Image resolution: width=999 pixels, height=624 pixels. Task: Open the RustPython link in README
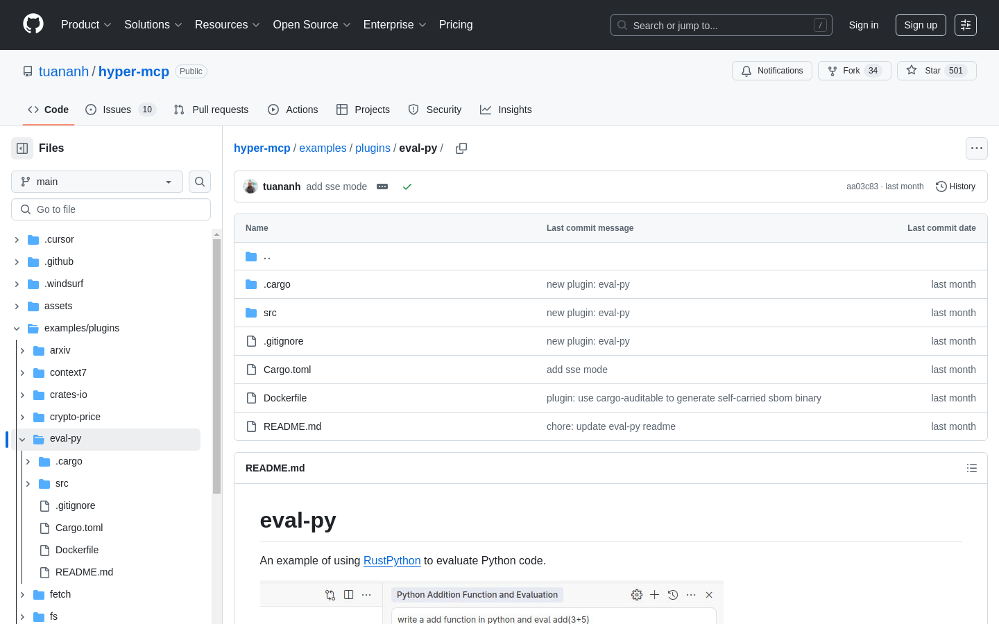coord(392,560)
